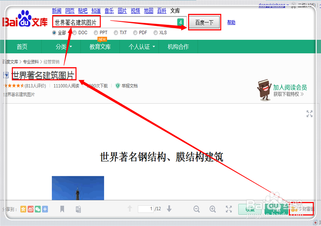The height and width of the screenshot is (226, 321).
Task: Zoom in on the document
Action: [213, 209]
